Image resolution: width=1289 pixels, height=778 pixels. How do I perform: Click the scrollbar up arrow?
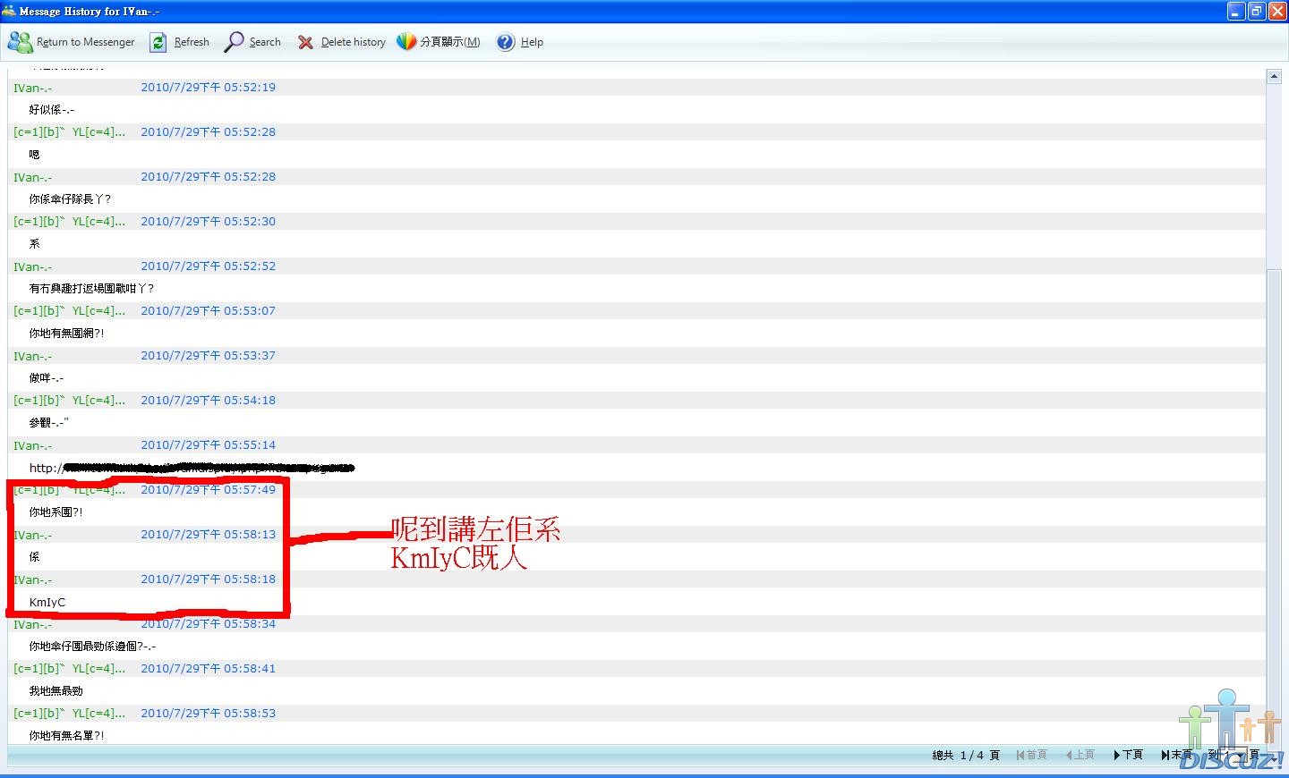click(1274, 76)
